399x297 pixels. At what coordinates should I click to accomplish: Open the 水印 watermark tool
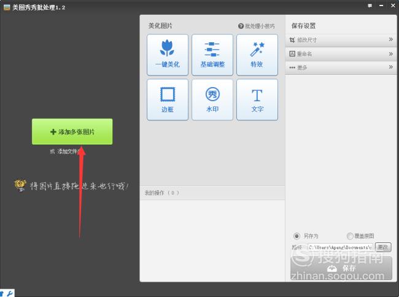point(212,99)
